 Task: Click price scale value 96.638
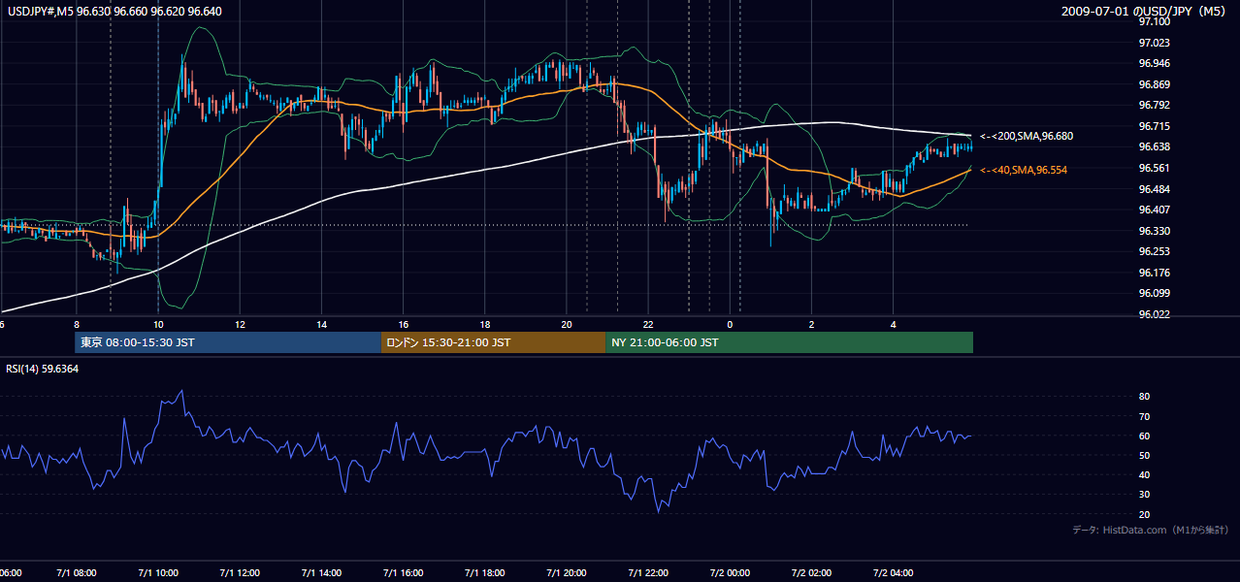pyautogui.click(x=1156, y=146)
